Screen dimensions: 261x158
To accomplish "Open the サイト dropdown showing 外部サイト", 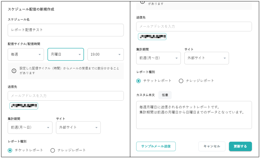I will pyautogui.click(x=78, y=127).
